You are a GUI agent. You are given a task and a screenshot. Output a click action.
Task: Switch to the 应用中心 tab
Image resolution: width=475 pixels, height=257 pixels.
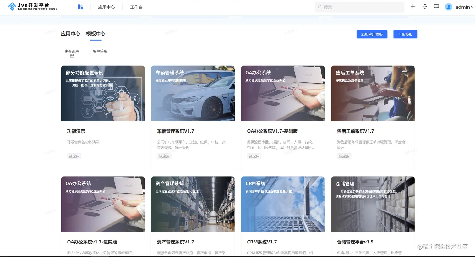pyautogui.click(x=70, y=34)
